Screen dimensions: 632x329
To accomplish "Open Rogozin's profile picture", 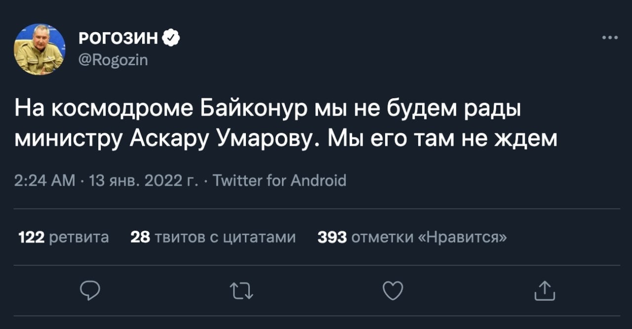I will (x=39, y=49).
